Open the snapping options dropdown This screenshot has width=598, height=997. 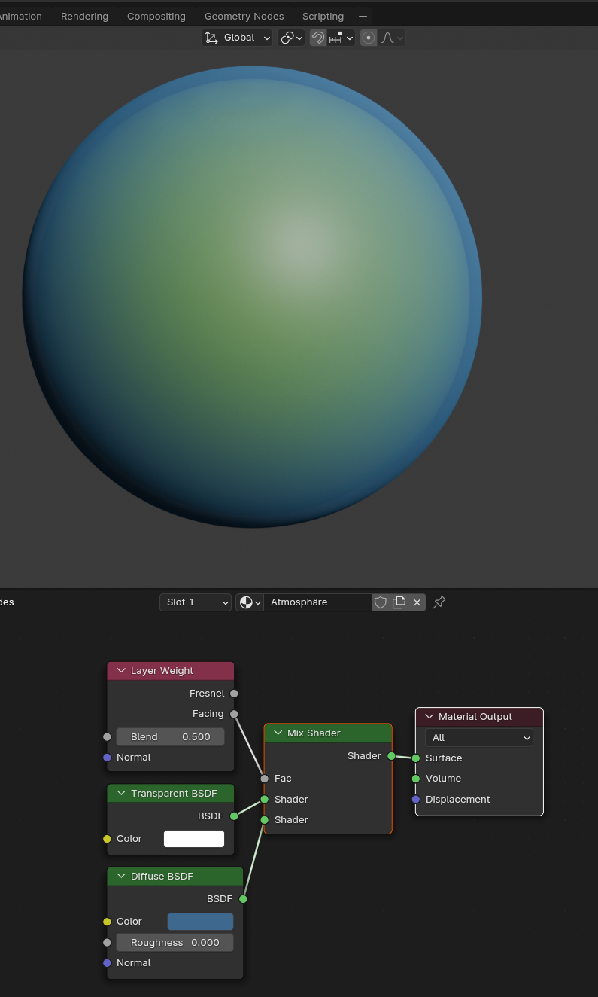(341, 38)
